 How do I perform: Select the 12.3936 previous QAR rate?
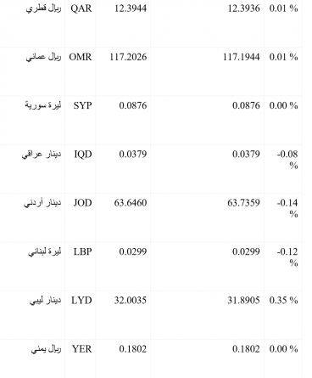[244, 8]
